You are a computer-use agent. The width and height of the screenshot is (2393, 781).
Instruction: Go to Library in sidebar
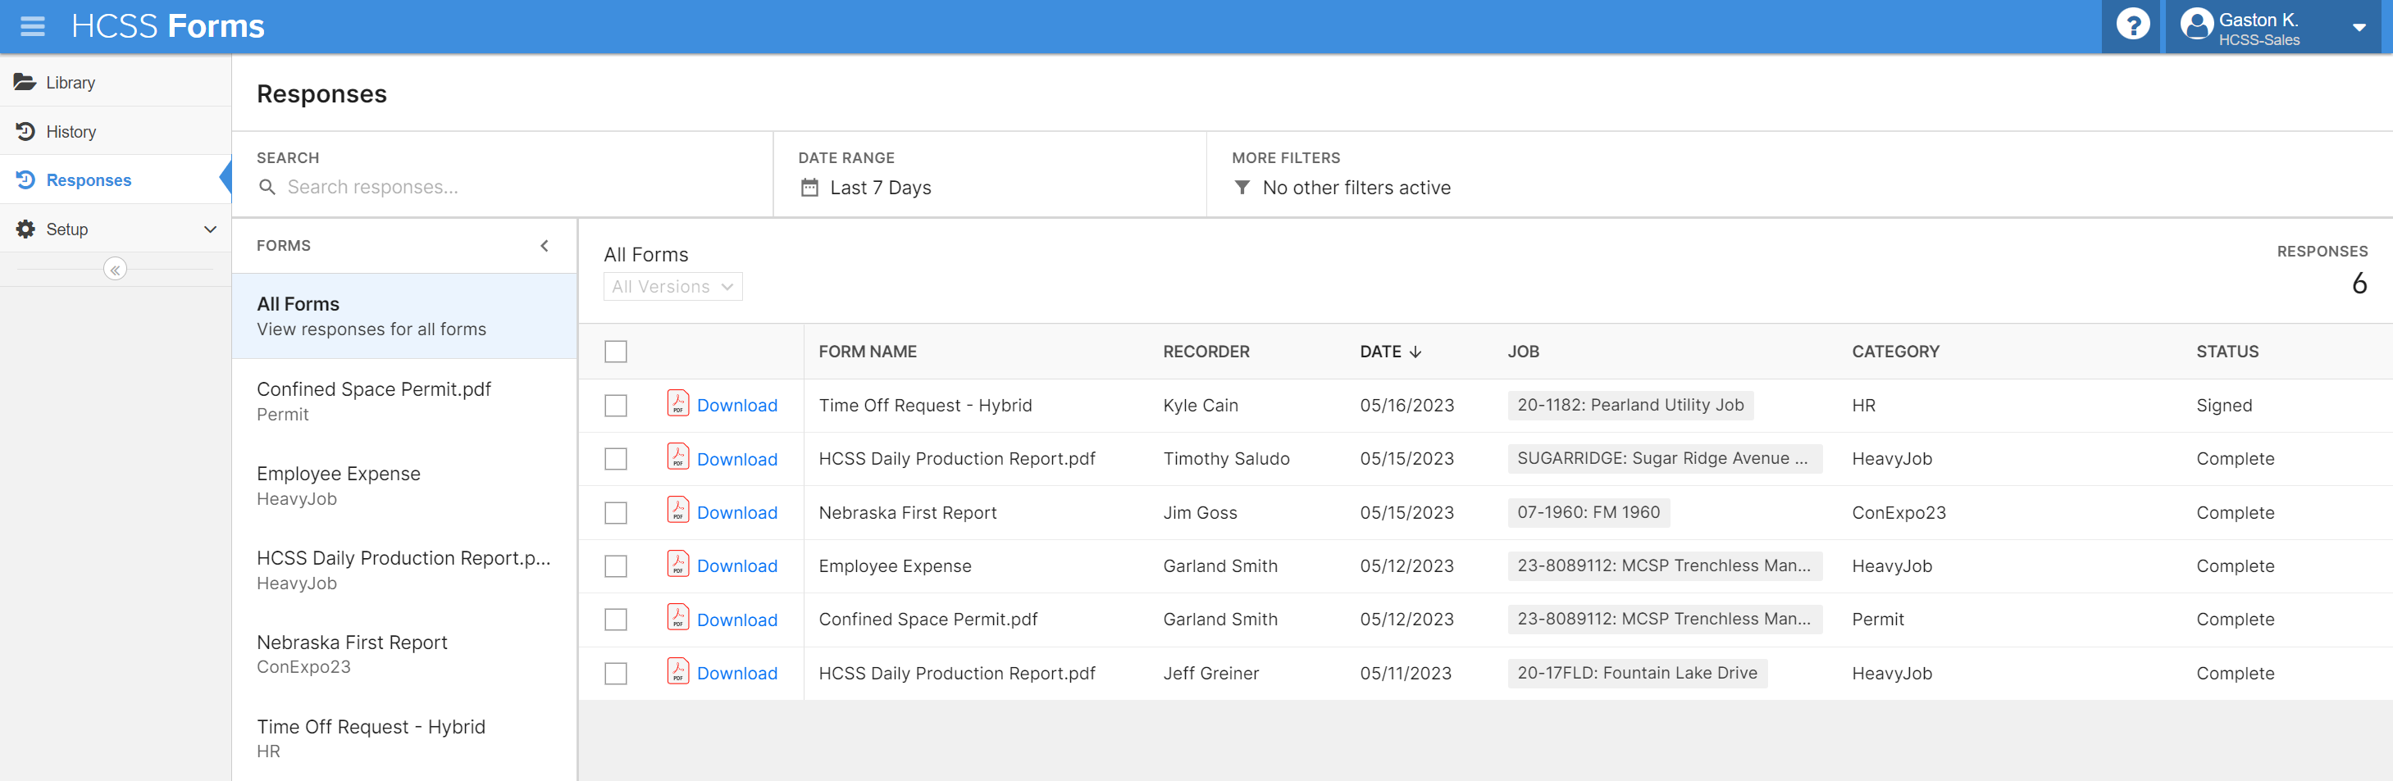pyautogui.click(x=71, y=83)
